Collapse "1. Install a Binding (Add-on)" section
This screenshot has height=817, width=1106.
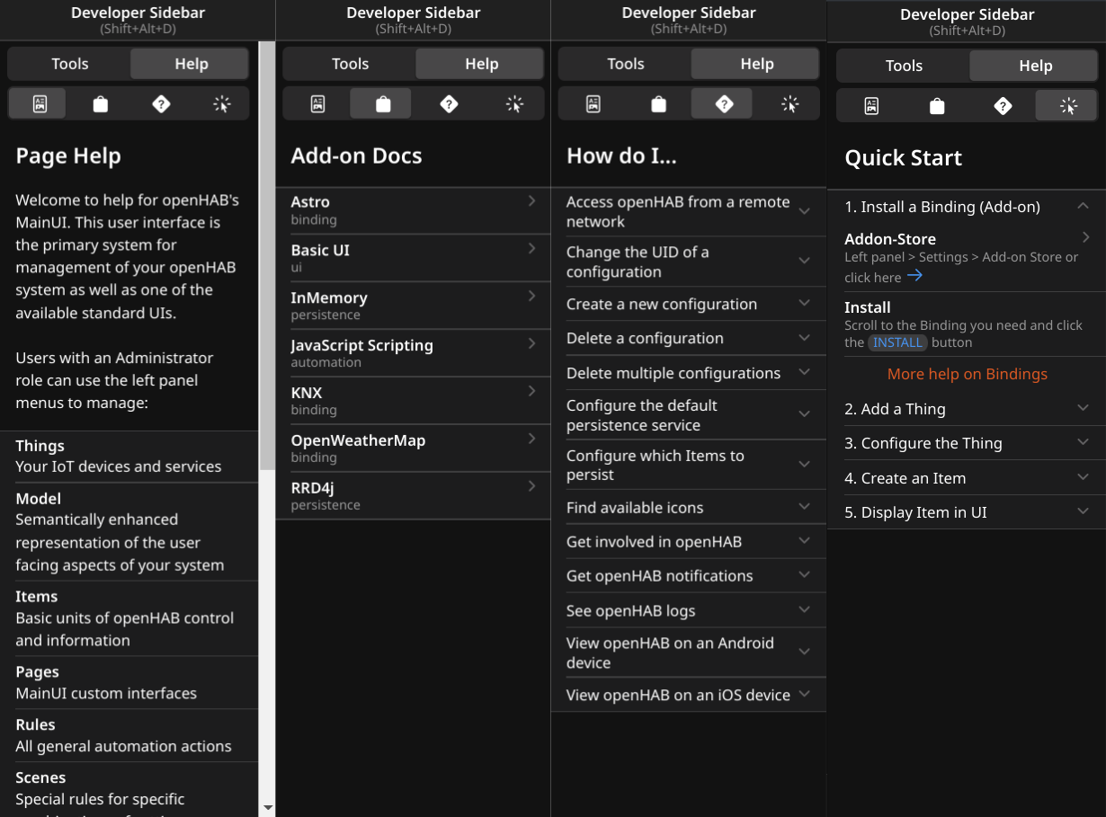coord(1083,206)
